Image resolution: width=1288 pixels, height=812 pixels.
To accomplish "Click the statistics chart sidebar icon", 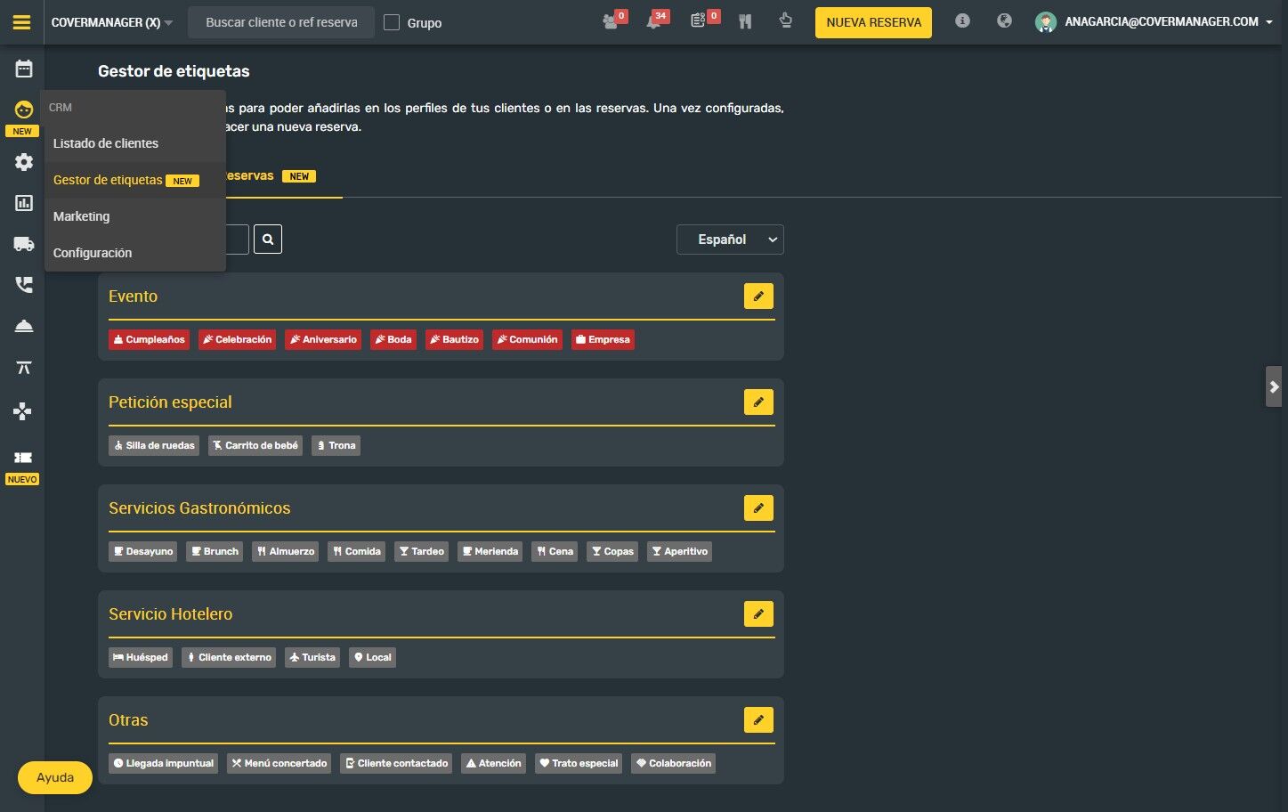I will (x=24, y=203).
